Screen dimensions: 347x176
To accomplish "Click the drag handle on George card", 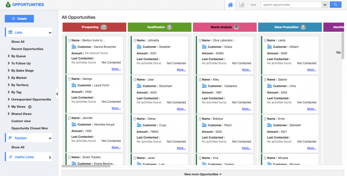I will [x=69, y=79].
